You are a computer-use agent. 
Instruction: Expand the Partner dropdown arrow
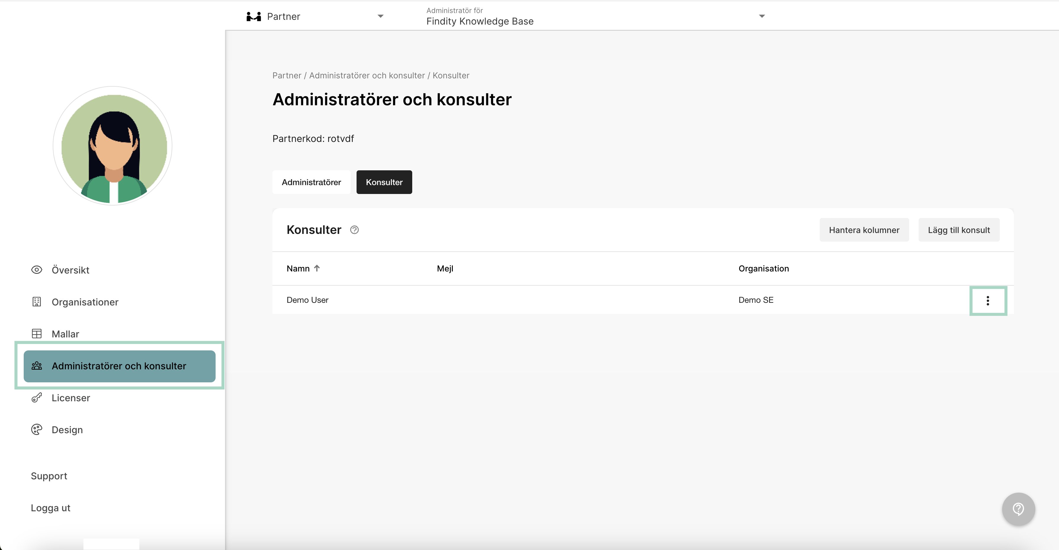381,17
